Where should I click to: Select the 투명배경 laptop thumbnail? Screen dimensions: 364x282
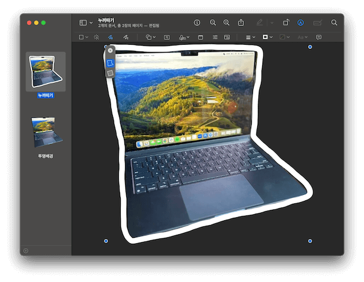(46, 132)
